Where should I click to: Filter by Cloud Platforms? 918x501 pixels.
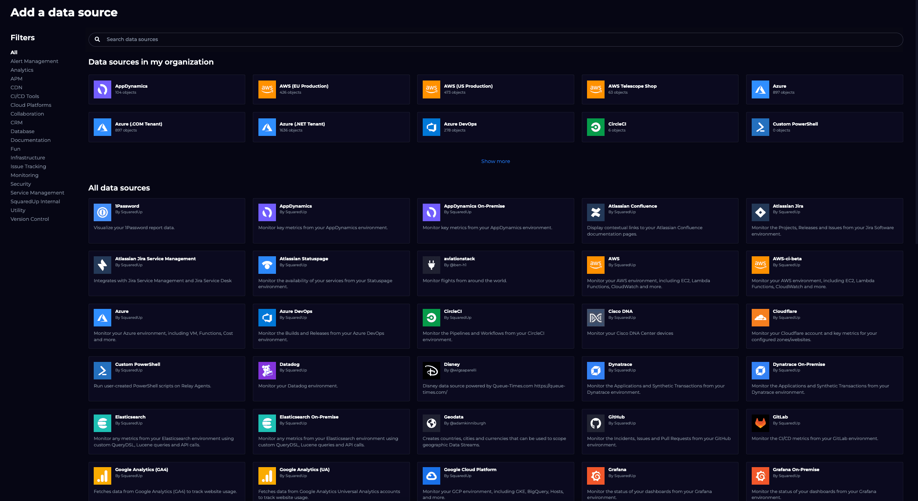point(31,105)
